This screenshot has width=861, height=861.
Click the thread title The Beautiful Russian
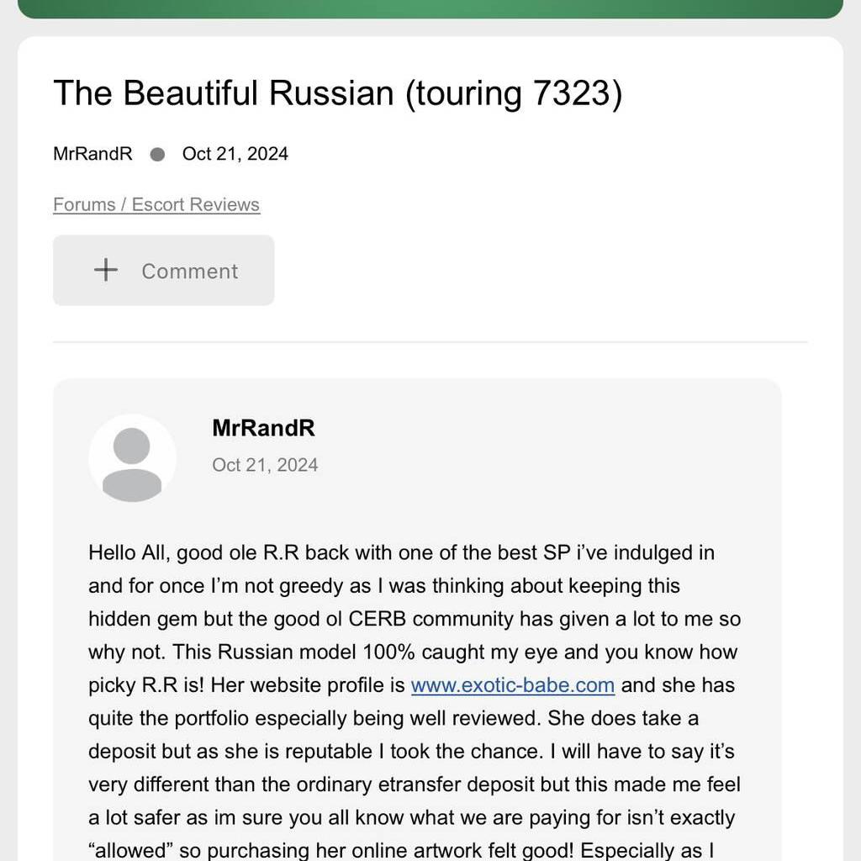tap(338, 93)
